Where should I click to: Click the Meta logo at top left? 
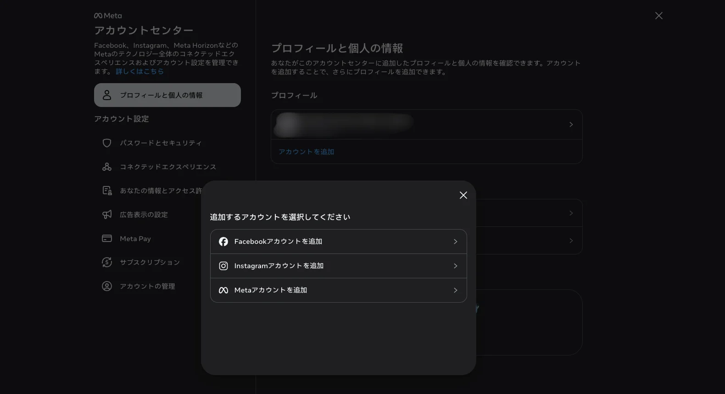(x=108, y=16)
